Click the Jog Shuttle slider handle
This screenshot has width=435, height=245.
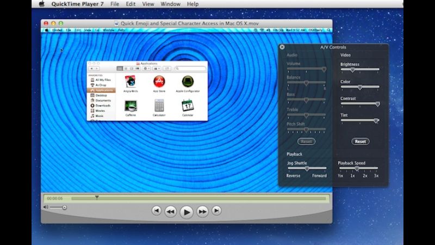(307, 169)
